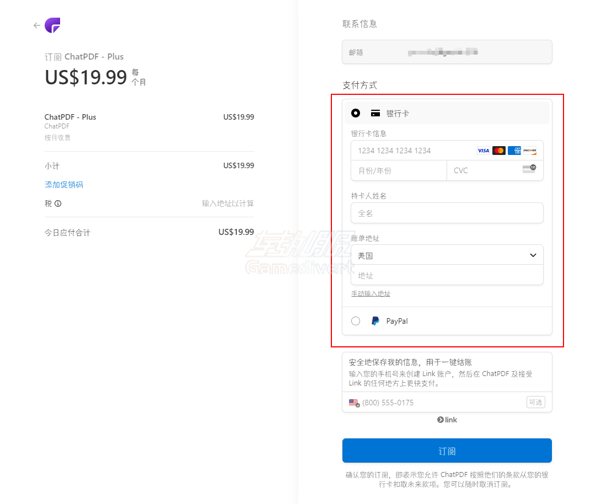This screenshot has width=601, height=504.
Task: Click the 订阅 subscribe button
Action: point(447,451)
